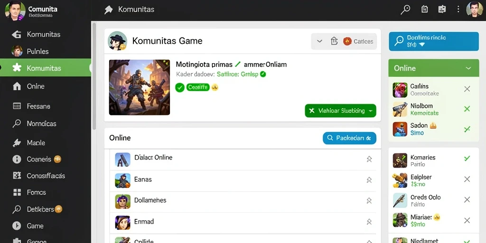Viewport: 486px width, 243px height.
Task: Open the green Viehioar Stuetiong dropdown button
Action: [x=340, y=111]
